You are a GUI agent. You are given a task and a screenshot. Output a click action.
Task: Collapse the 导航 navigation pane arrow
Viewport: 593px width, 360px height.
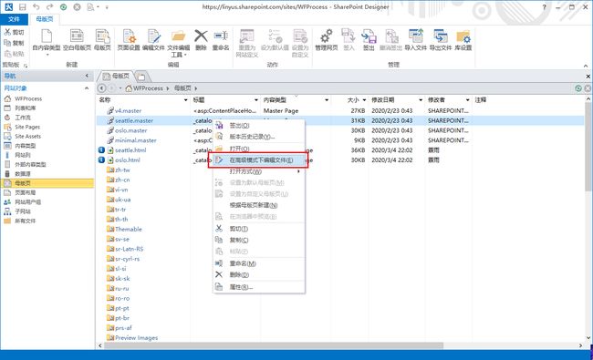(x=87, y=76)
